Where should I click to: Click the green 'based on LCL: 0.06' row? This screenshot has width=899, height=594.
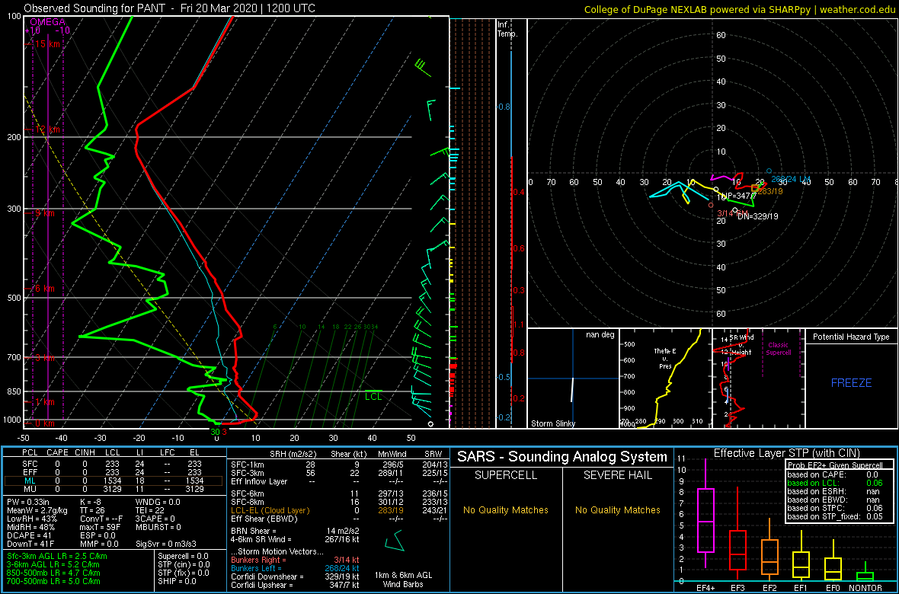coord(834,483)
